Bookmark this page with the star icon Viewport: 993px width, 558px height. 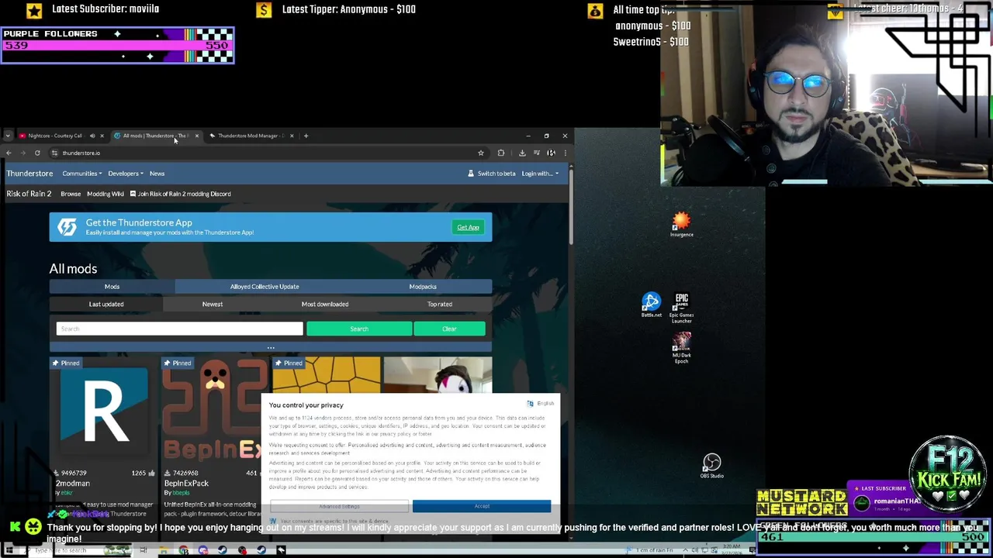(x=481, y=153)
